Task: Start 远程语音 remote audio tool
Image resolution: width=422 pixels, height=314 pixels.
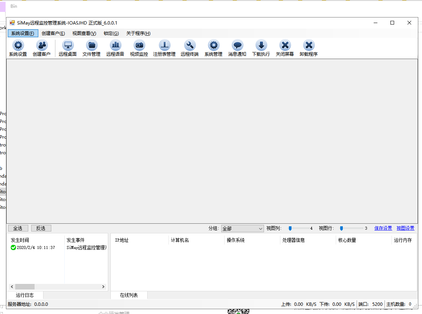Action: [x=115, y=48]
